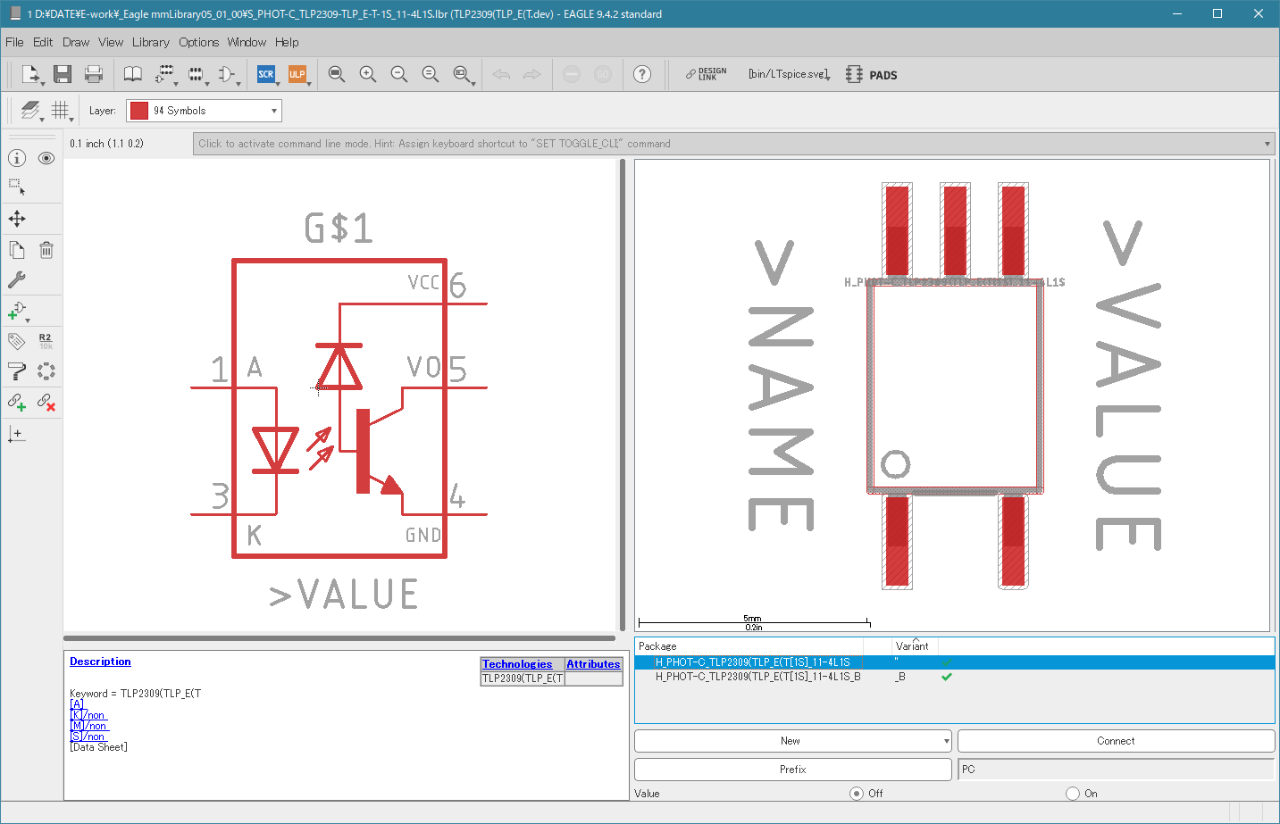Print using the printer toolbar icon
The width and height of the screenshot is (1280, 824).
tap(94, 74)
